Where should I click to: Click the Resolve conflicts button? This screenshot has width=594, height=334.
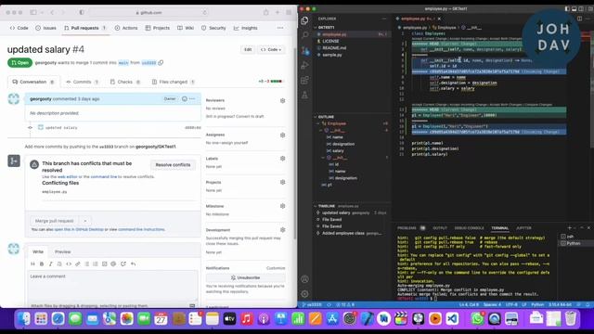click(173, 165)
